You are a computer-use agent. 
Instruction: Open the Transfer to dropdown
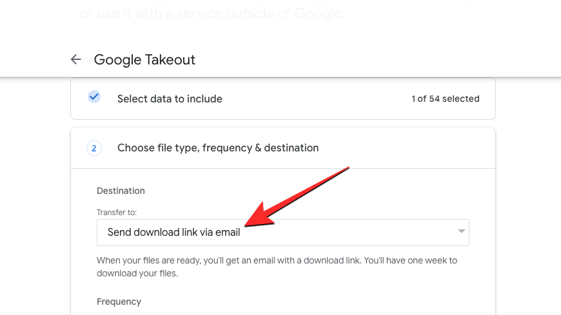(x=283, y=233)
